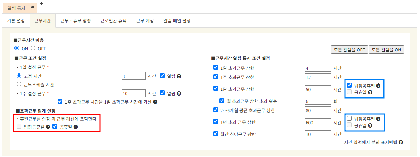Select the OFF radio for 근무시간 이용
The height and width of the screenshot is (157, 420).
(33, 48)
